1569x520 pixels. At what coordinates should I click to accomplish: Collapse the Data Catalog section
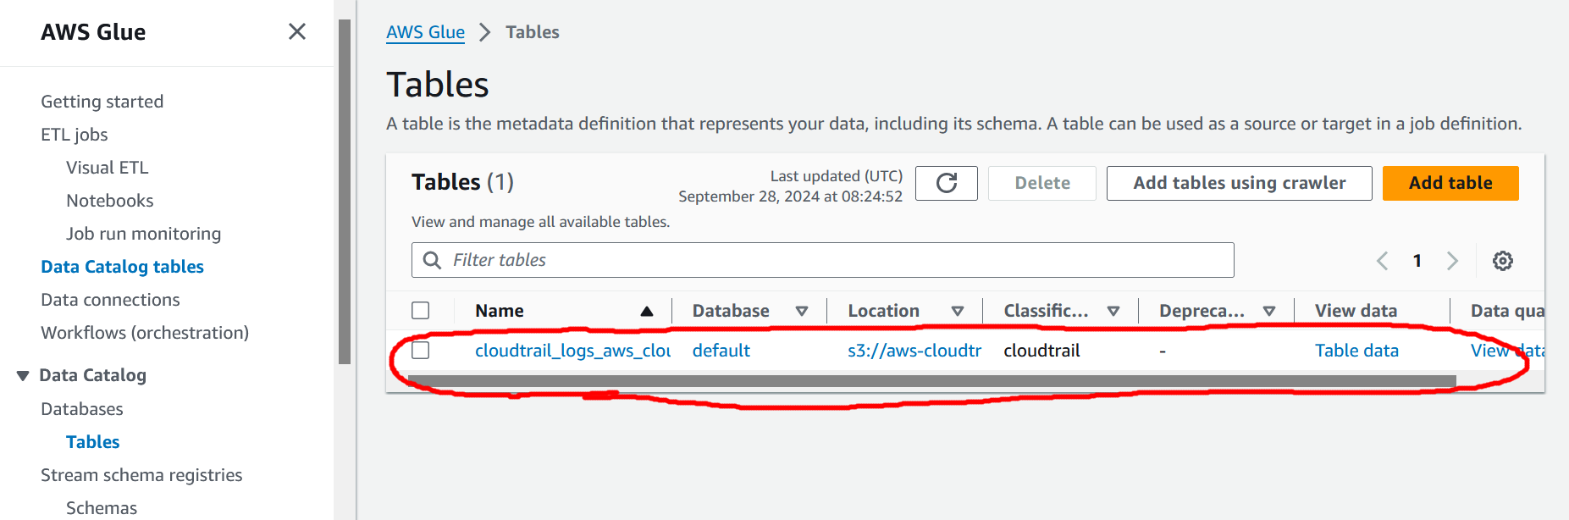click(23, 375)
